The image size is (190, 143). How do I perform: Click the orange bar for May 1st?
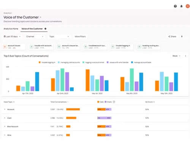coord(87,80)
